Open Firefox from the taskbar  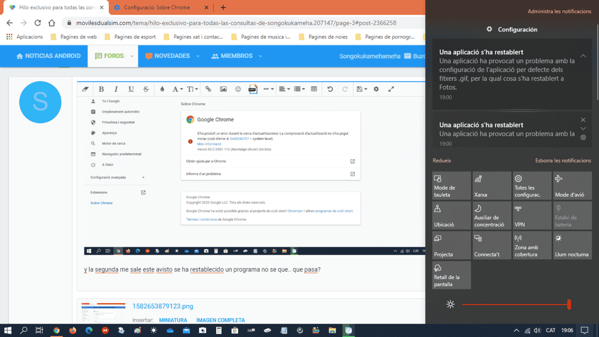click(x=73, y=330)
